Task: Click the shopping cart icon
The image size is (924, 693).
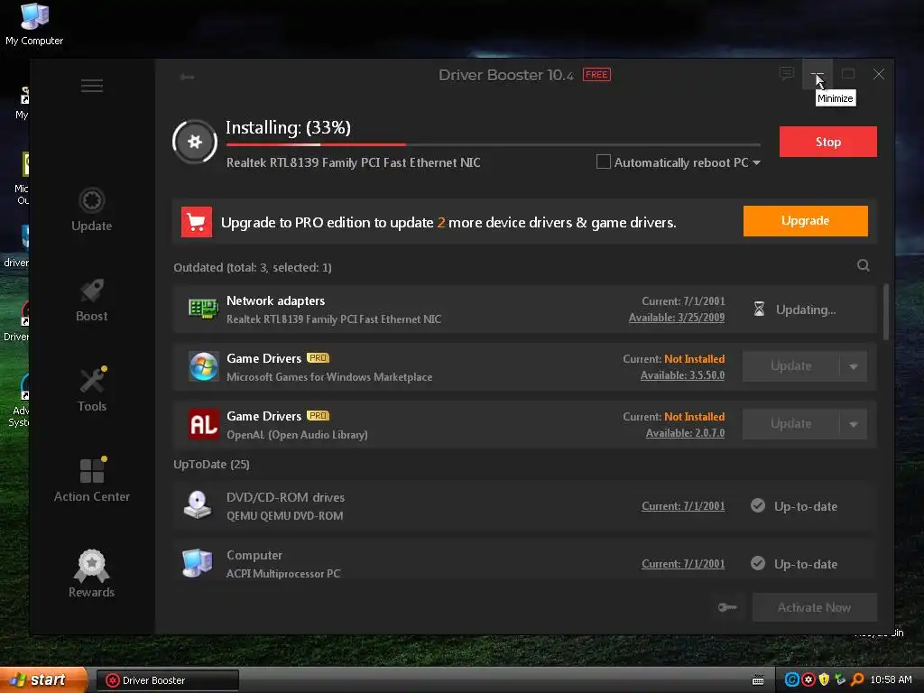Action: tap(196, 222)
